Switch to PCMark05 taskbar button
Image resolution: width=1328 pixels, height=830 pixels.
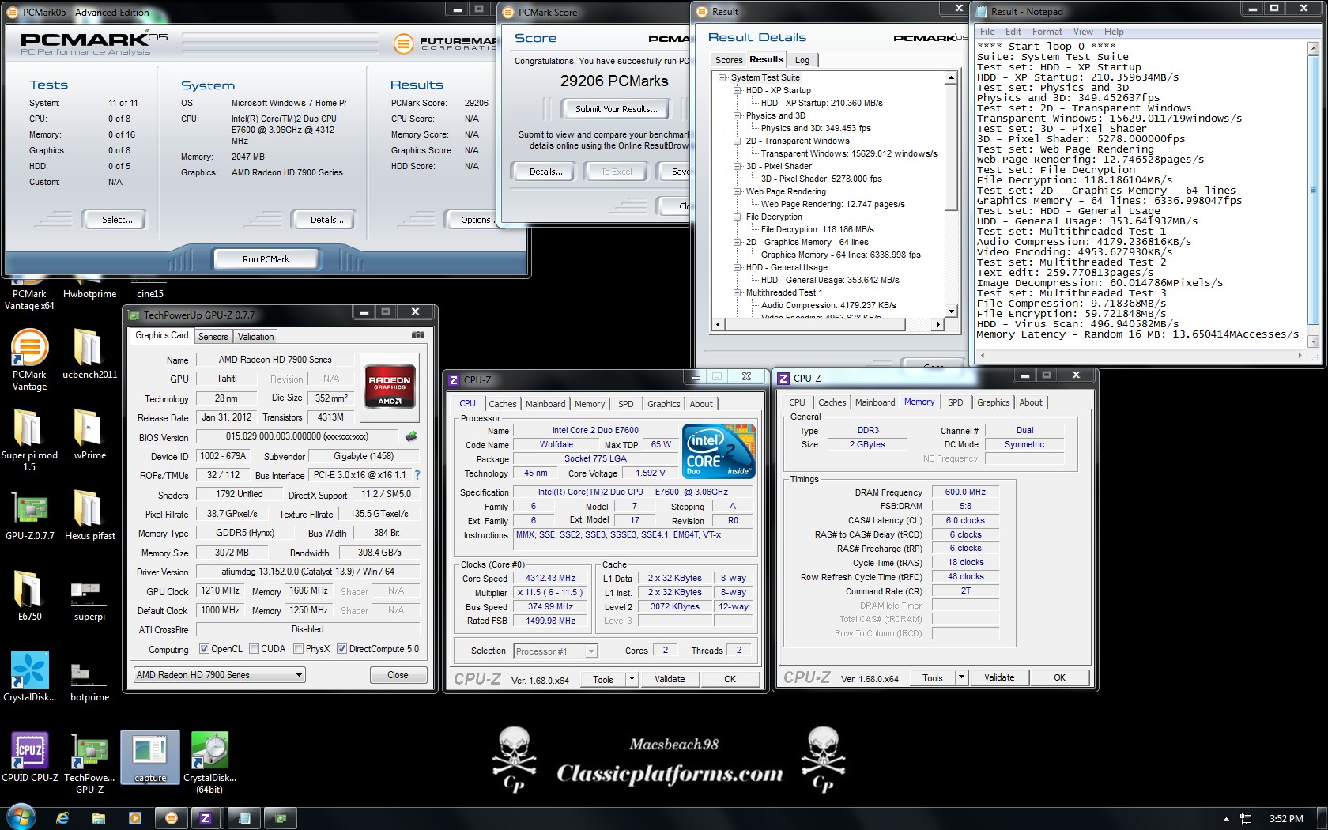pyautogui.click(x=172, y=818)
